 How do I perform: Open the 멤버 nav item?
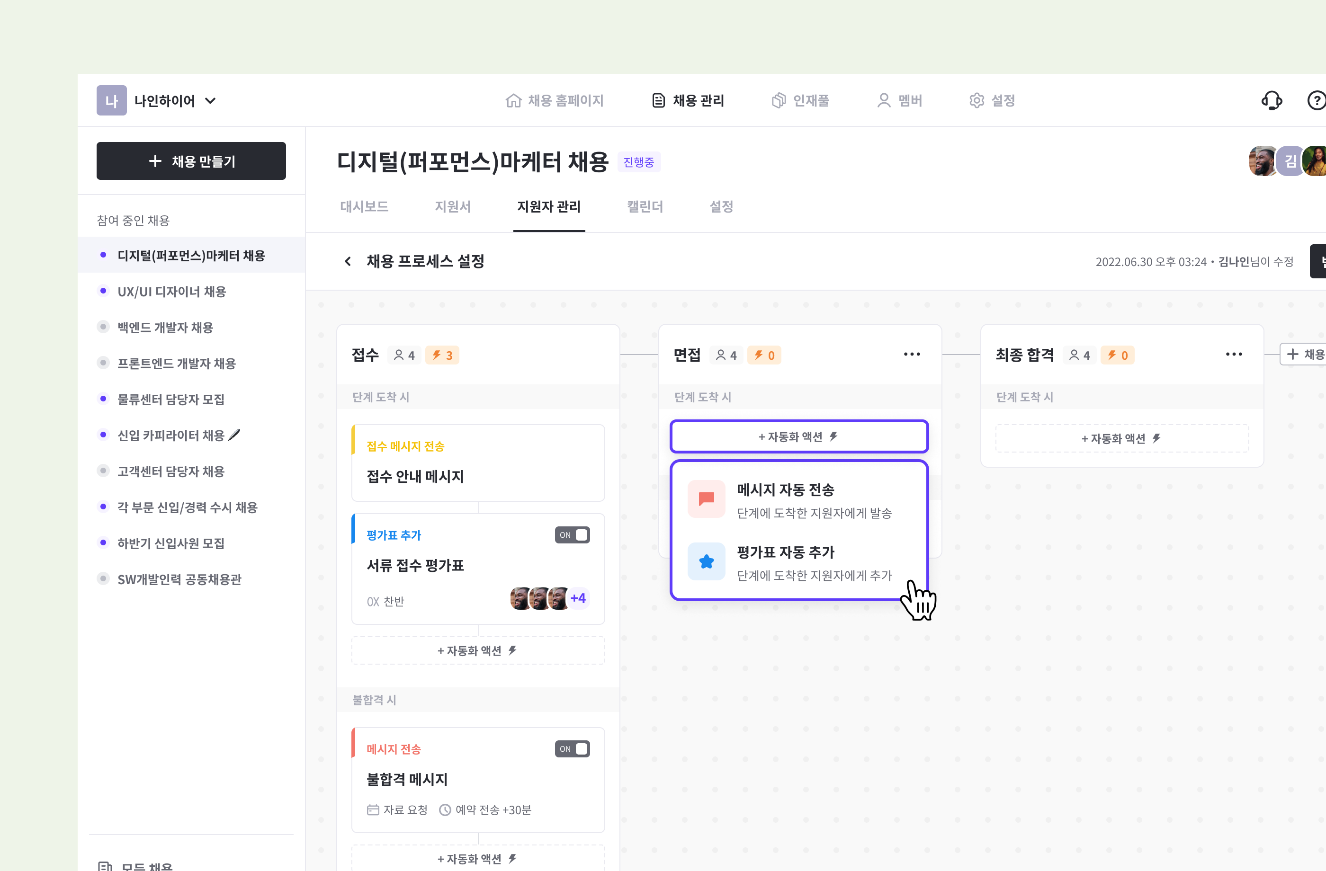coord(899,101)
